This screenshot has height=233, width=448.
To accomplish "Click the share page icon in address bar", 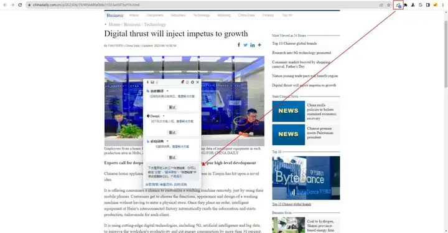I will coord(381,5).
